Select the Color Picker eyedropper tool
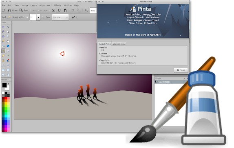234x148 pixels. click(x=8, y=56)
